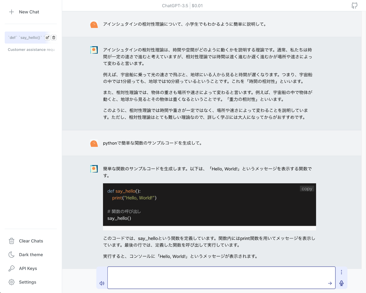366x293 pixels.
Task: Open the GitHub repository icon
Action: (x=354, y=5)
